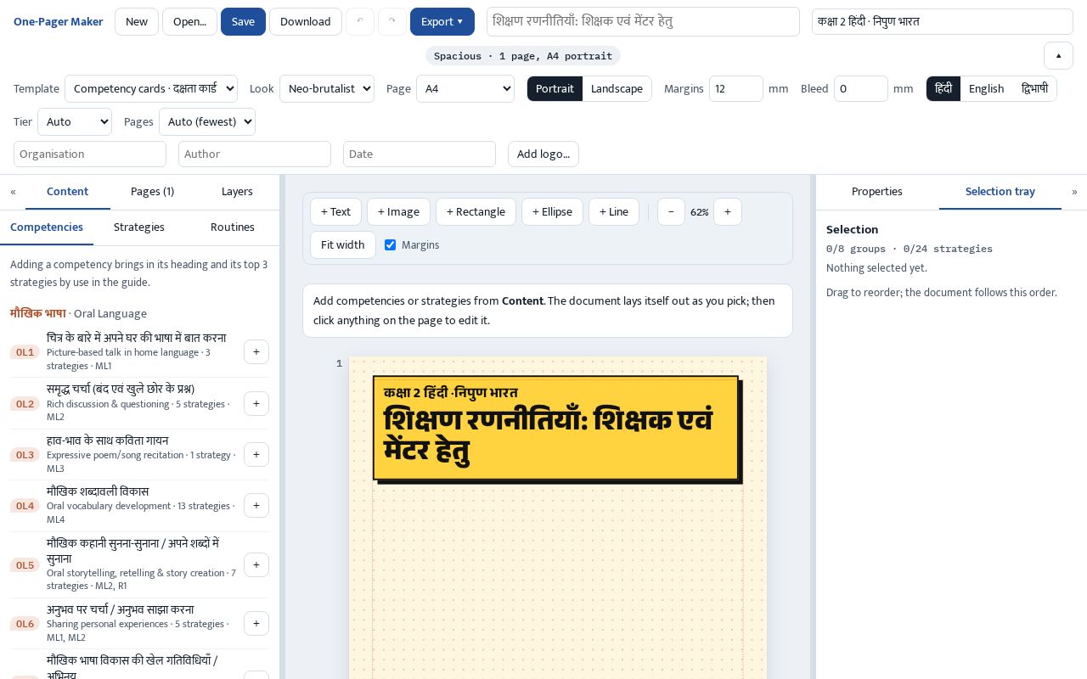Image resolution: width=1087 pixels, height=679 pixels.
Task: Click the Organisation input field
Action: pos(90,154)
